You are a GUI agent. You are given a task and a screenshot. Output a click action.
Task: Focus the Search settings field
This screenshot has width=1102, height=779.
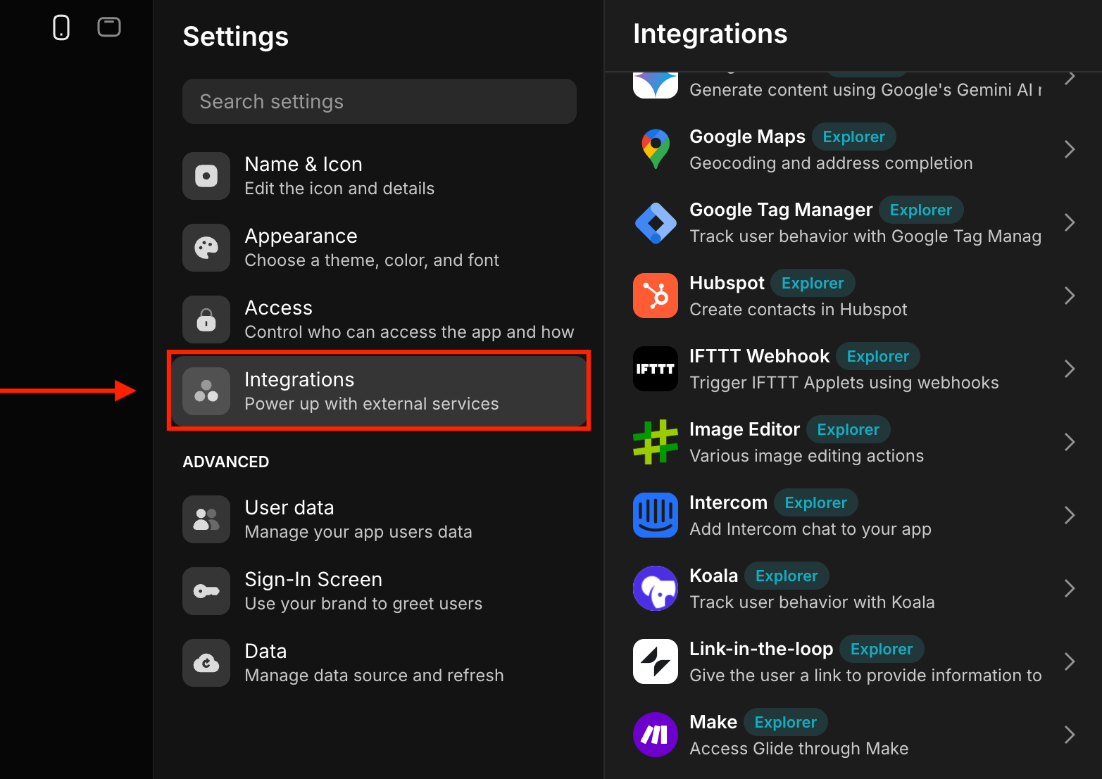coord(379,101)
